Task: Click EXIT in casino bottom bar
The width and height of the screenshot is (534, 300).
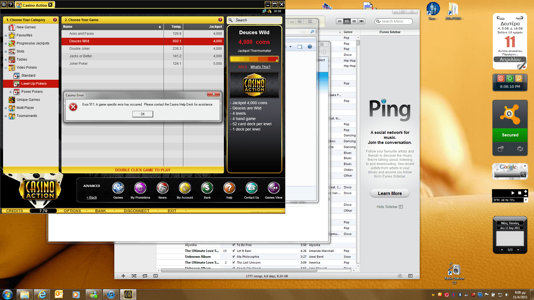Action: pyautogui.click(x=172, y=211)
